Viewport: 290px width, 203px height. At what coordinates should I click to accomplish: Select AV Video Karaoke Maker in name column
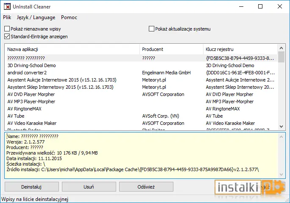[32, 123]
